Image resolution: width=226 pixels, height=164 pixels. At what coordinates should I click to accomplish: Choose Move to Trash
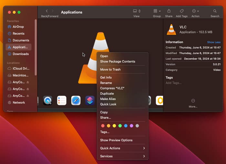[122, 70]
